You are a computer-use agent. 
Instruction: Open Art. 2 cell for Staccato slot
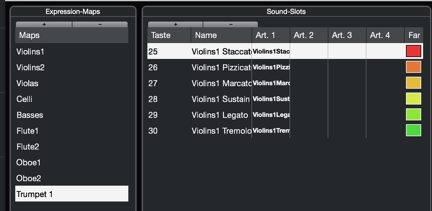[309, 51]
